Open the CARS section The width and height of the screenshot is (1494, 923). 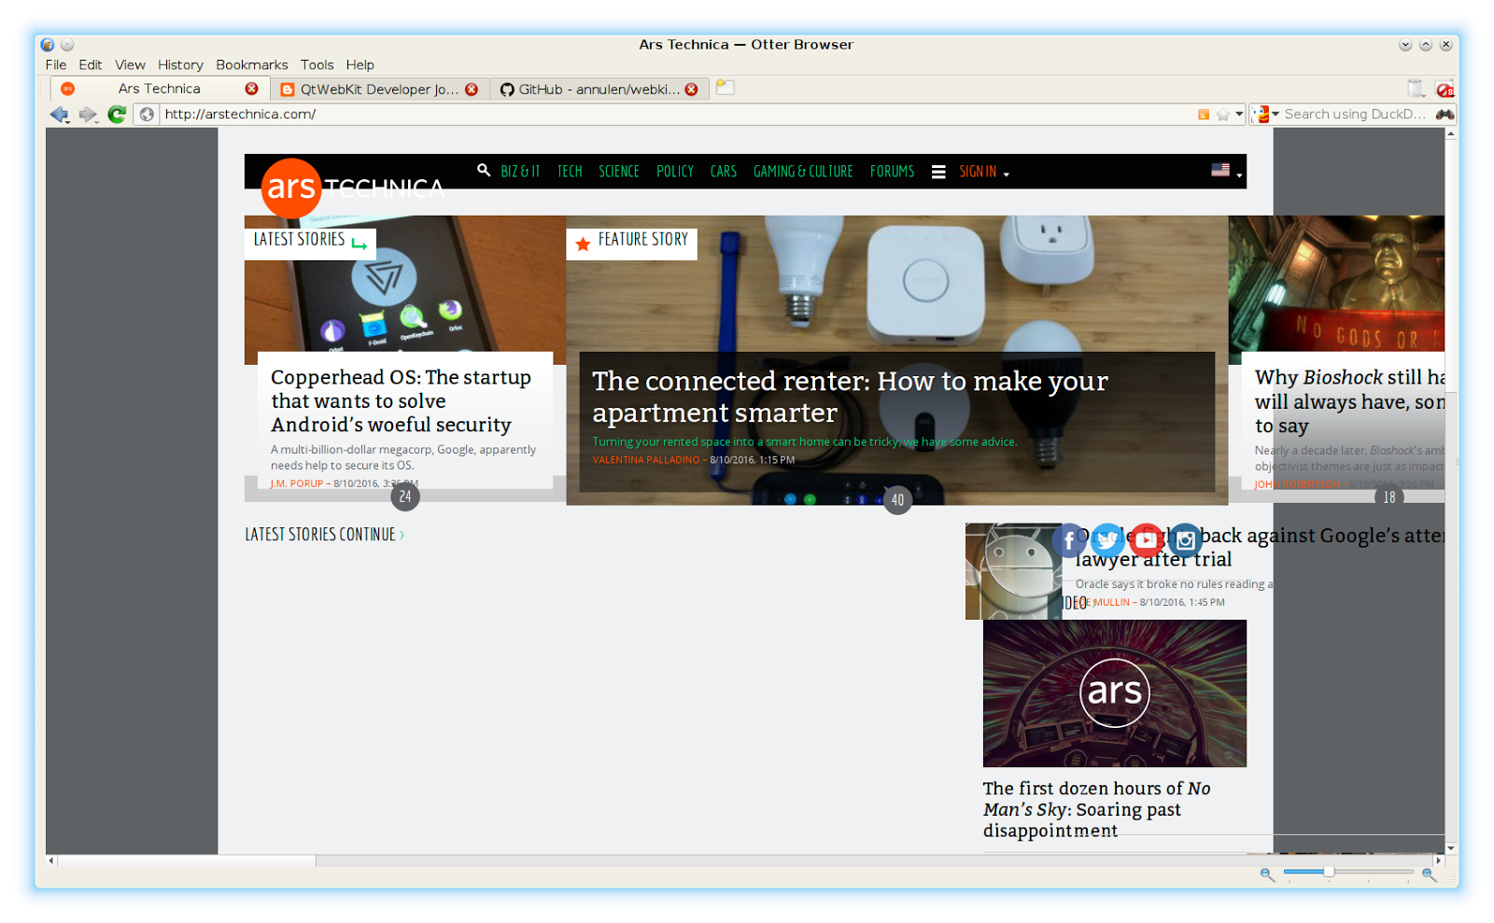[x=724, y=172]
